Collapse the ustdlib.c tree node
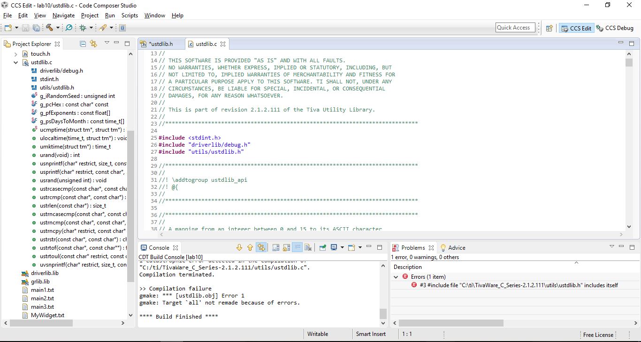The width and height of the screenshot is (641, 342). (15, 62)
